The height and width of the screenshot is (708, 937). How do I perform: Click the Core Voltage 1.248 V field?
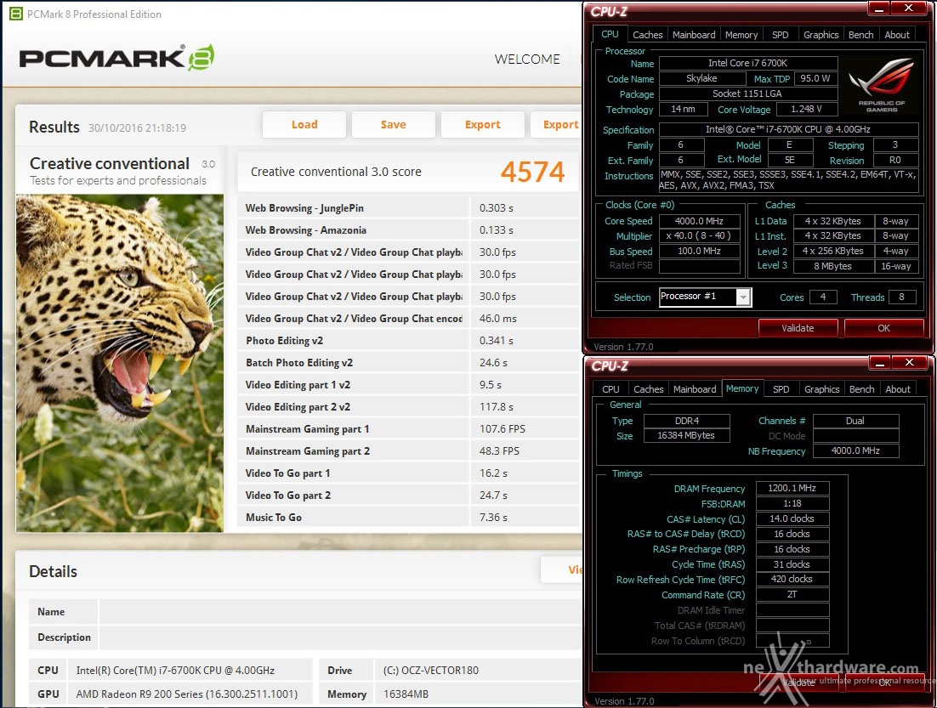(x=807, y=110)
